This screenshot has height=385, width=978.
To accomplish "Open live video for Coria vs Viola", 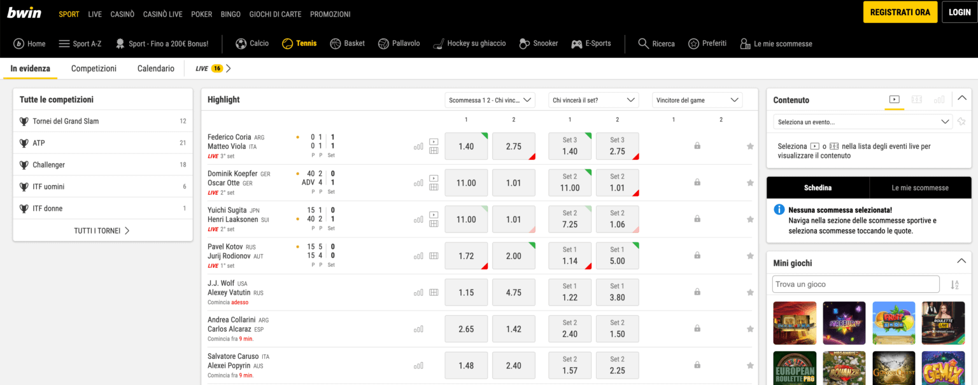I will click(434, 141).
